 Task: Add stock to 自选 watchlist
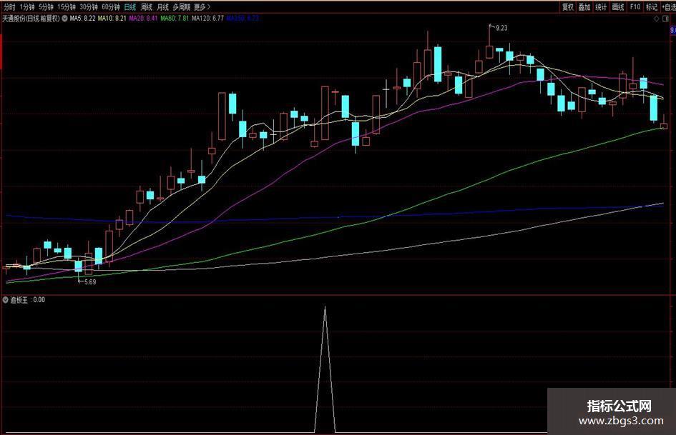click(x=669, y=7)
